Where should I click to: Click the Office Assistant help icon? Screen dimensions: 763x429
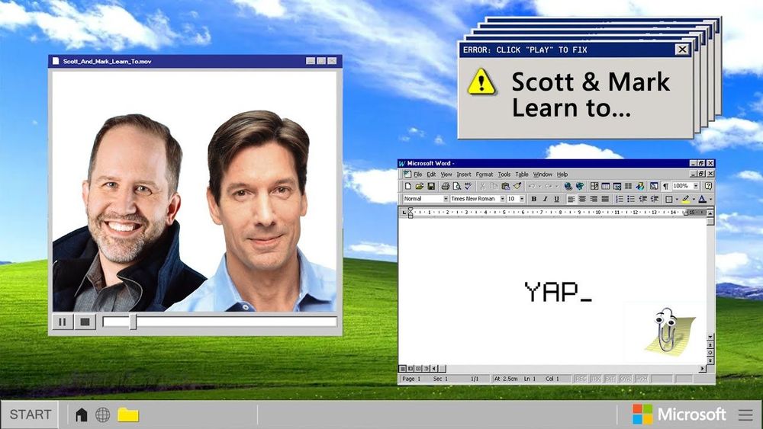coord(708,186)
